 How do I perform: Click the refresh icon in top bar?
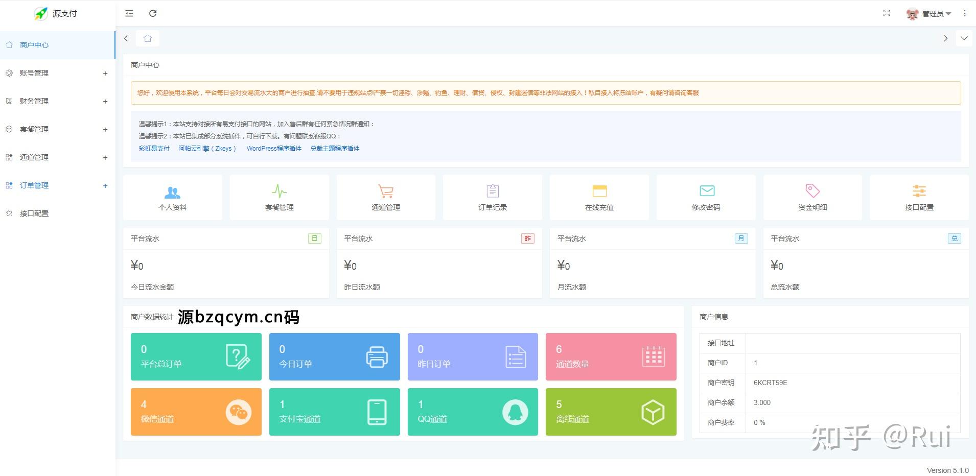[153, 13]
